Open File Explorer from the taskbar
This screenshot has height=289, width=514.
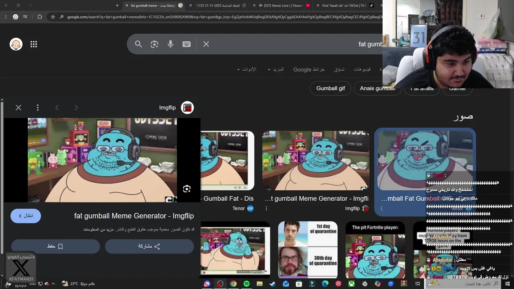[x=260, y=284]
